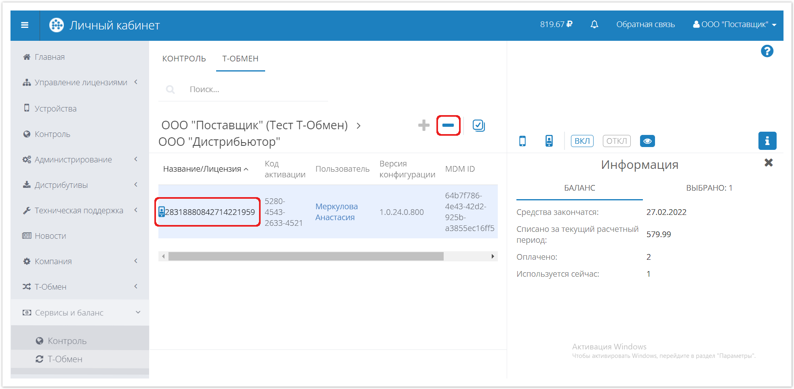
Task: Switch to the КОНТРОЛЬ tab
Action: coord(184,59)
